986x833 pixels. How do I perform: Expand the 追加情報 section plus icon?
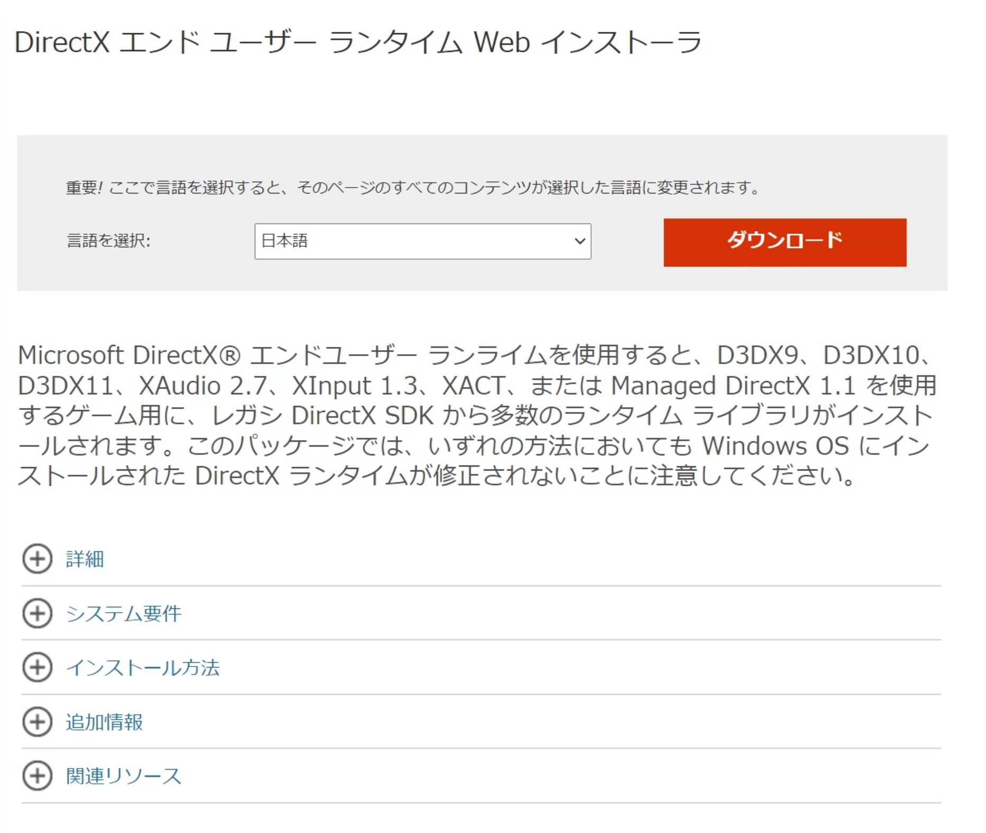point(38,722)
